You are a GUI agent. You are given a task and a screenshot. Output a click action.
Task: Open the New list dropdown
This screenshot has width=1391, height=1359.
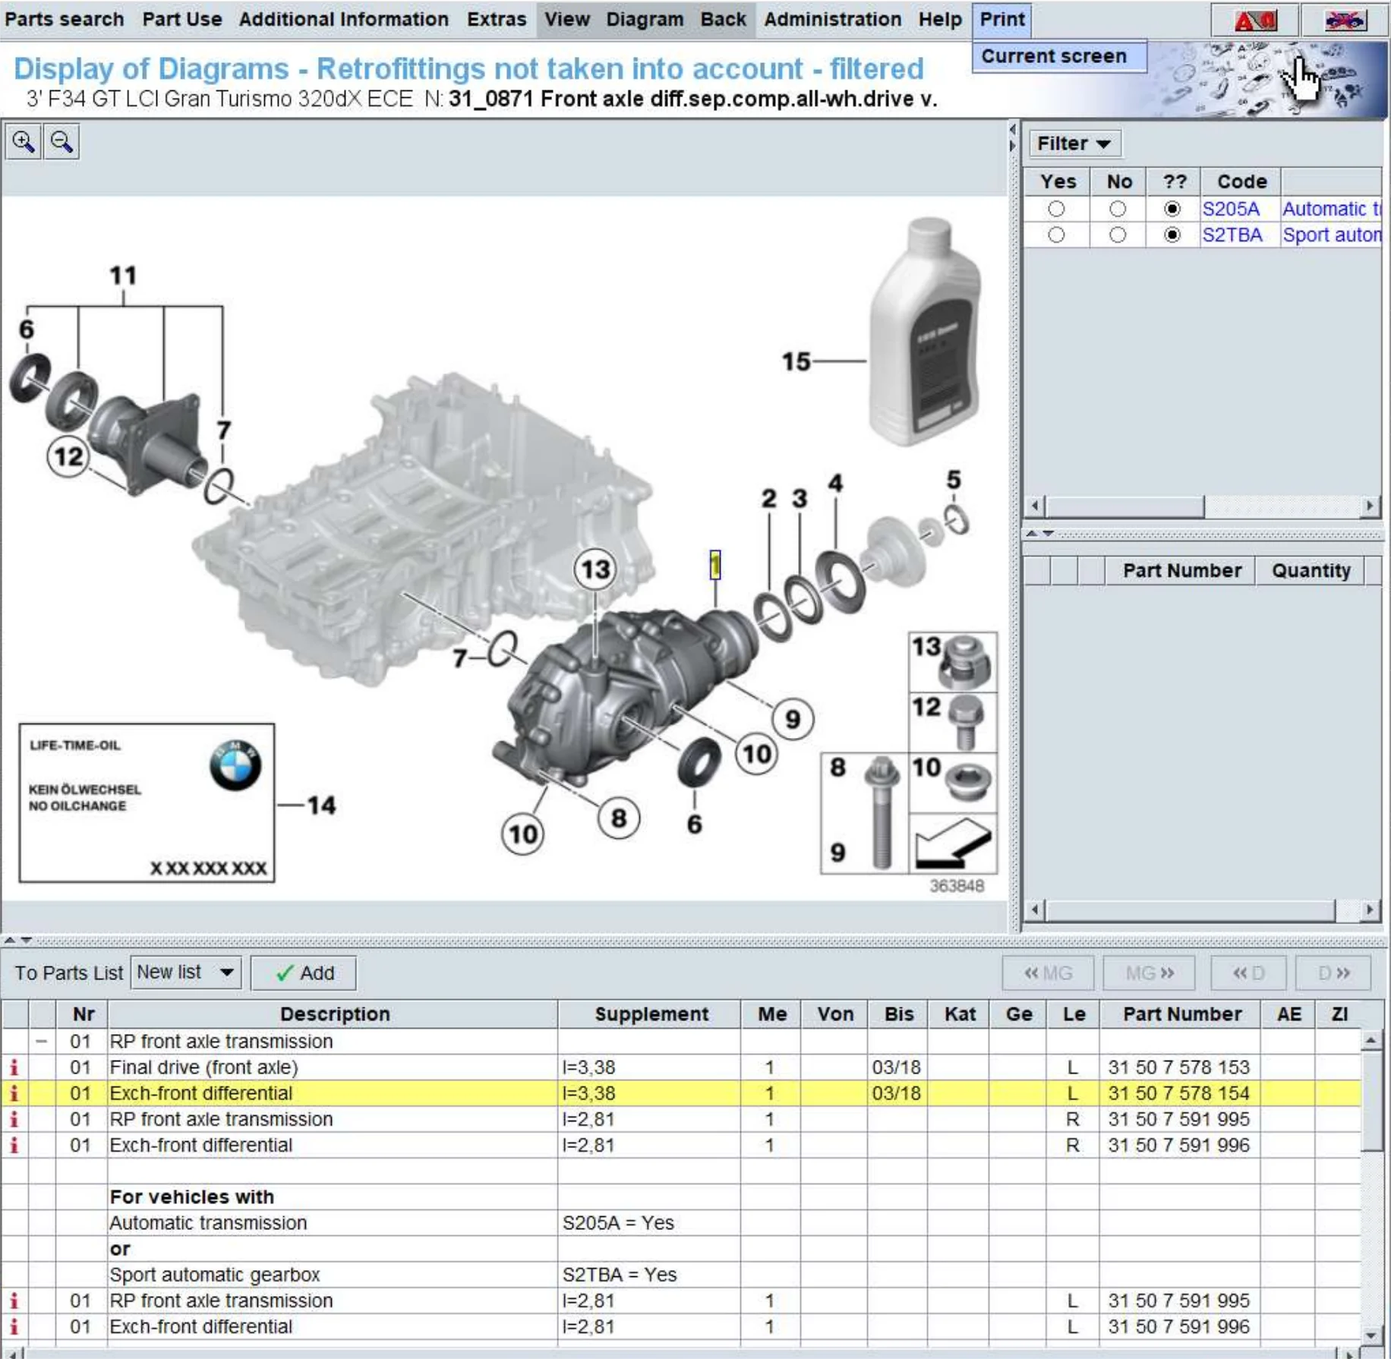[x=185, y=973]
